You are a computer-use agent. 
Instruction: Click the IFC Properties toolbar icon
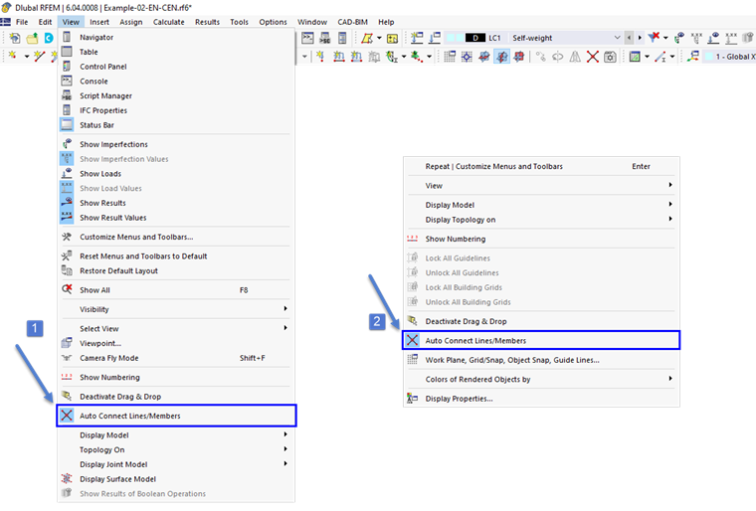342,38
